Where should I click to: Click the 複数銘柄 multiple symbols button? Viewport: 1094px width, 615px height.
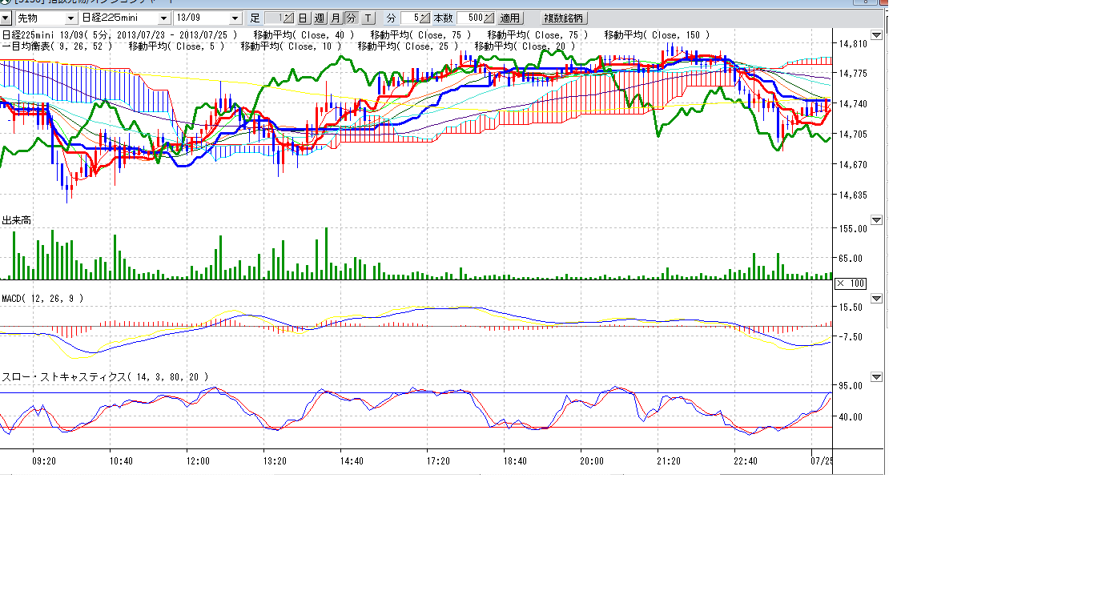point(565,18)
